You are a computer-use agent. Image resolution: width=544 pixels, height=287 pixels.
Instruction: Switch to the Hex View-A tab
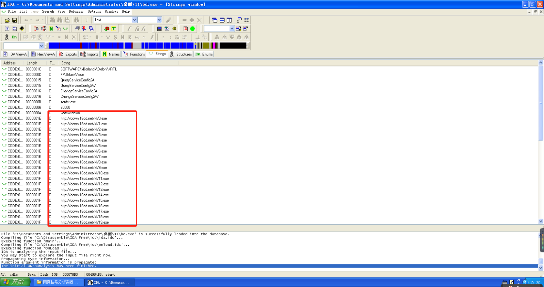43,54
